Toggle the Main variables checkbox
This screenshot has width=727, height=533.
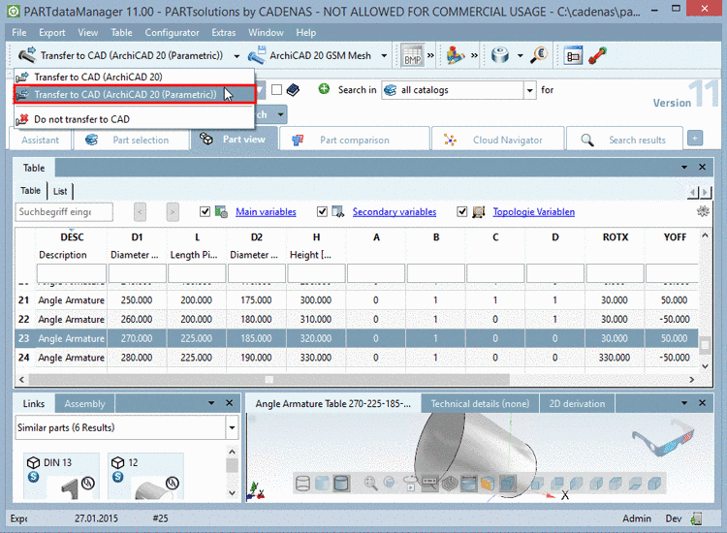[205, 211]
